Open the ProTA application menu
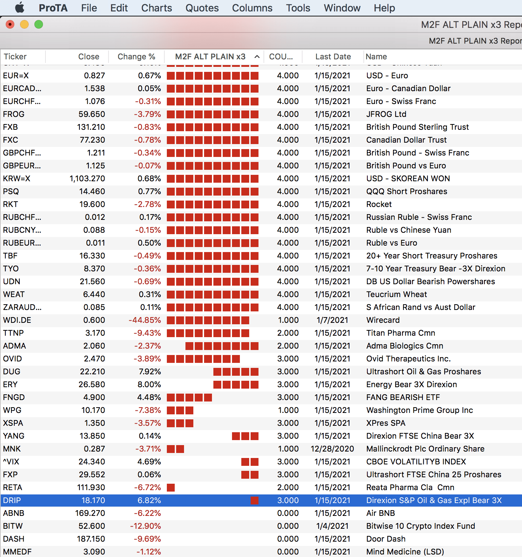522x557 pixels. click(x=53, y=8)
